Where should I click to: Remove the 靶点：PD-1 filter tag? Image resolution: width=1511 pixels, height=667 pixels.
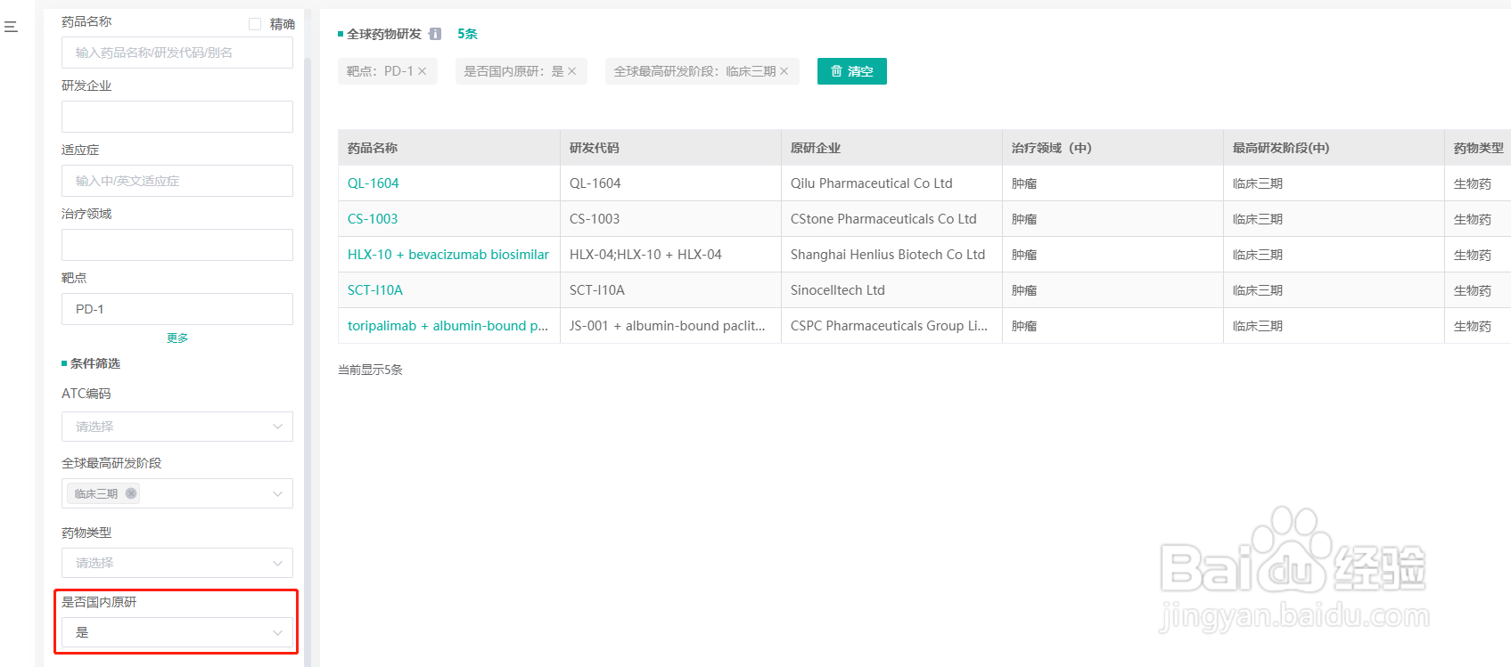tap(423, 71)
